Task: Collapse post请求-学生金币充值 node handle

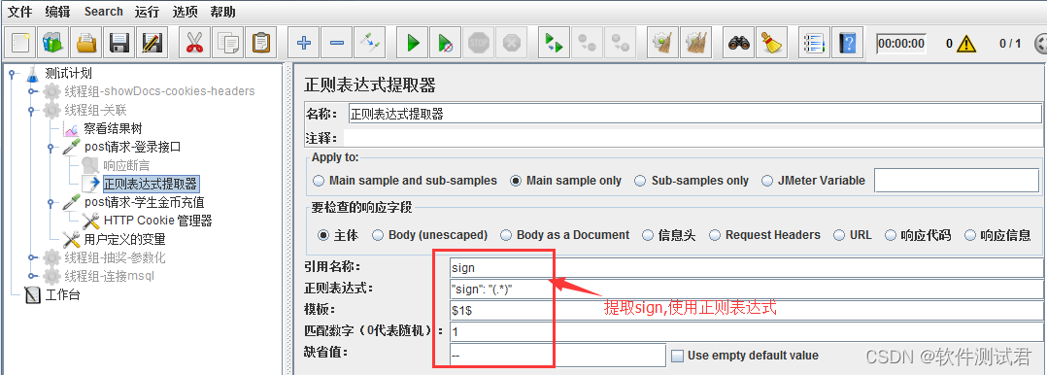Action: 51,202
